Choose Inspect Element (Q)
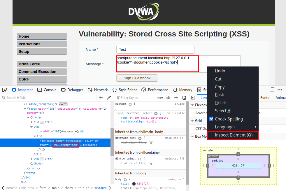 pyautogui.click(x=233, y=135)
